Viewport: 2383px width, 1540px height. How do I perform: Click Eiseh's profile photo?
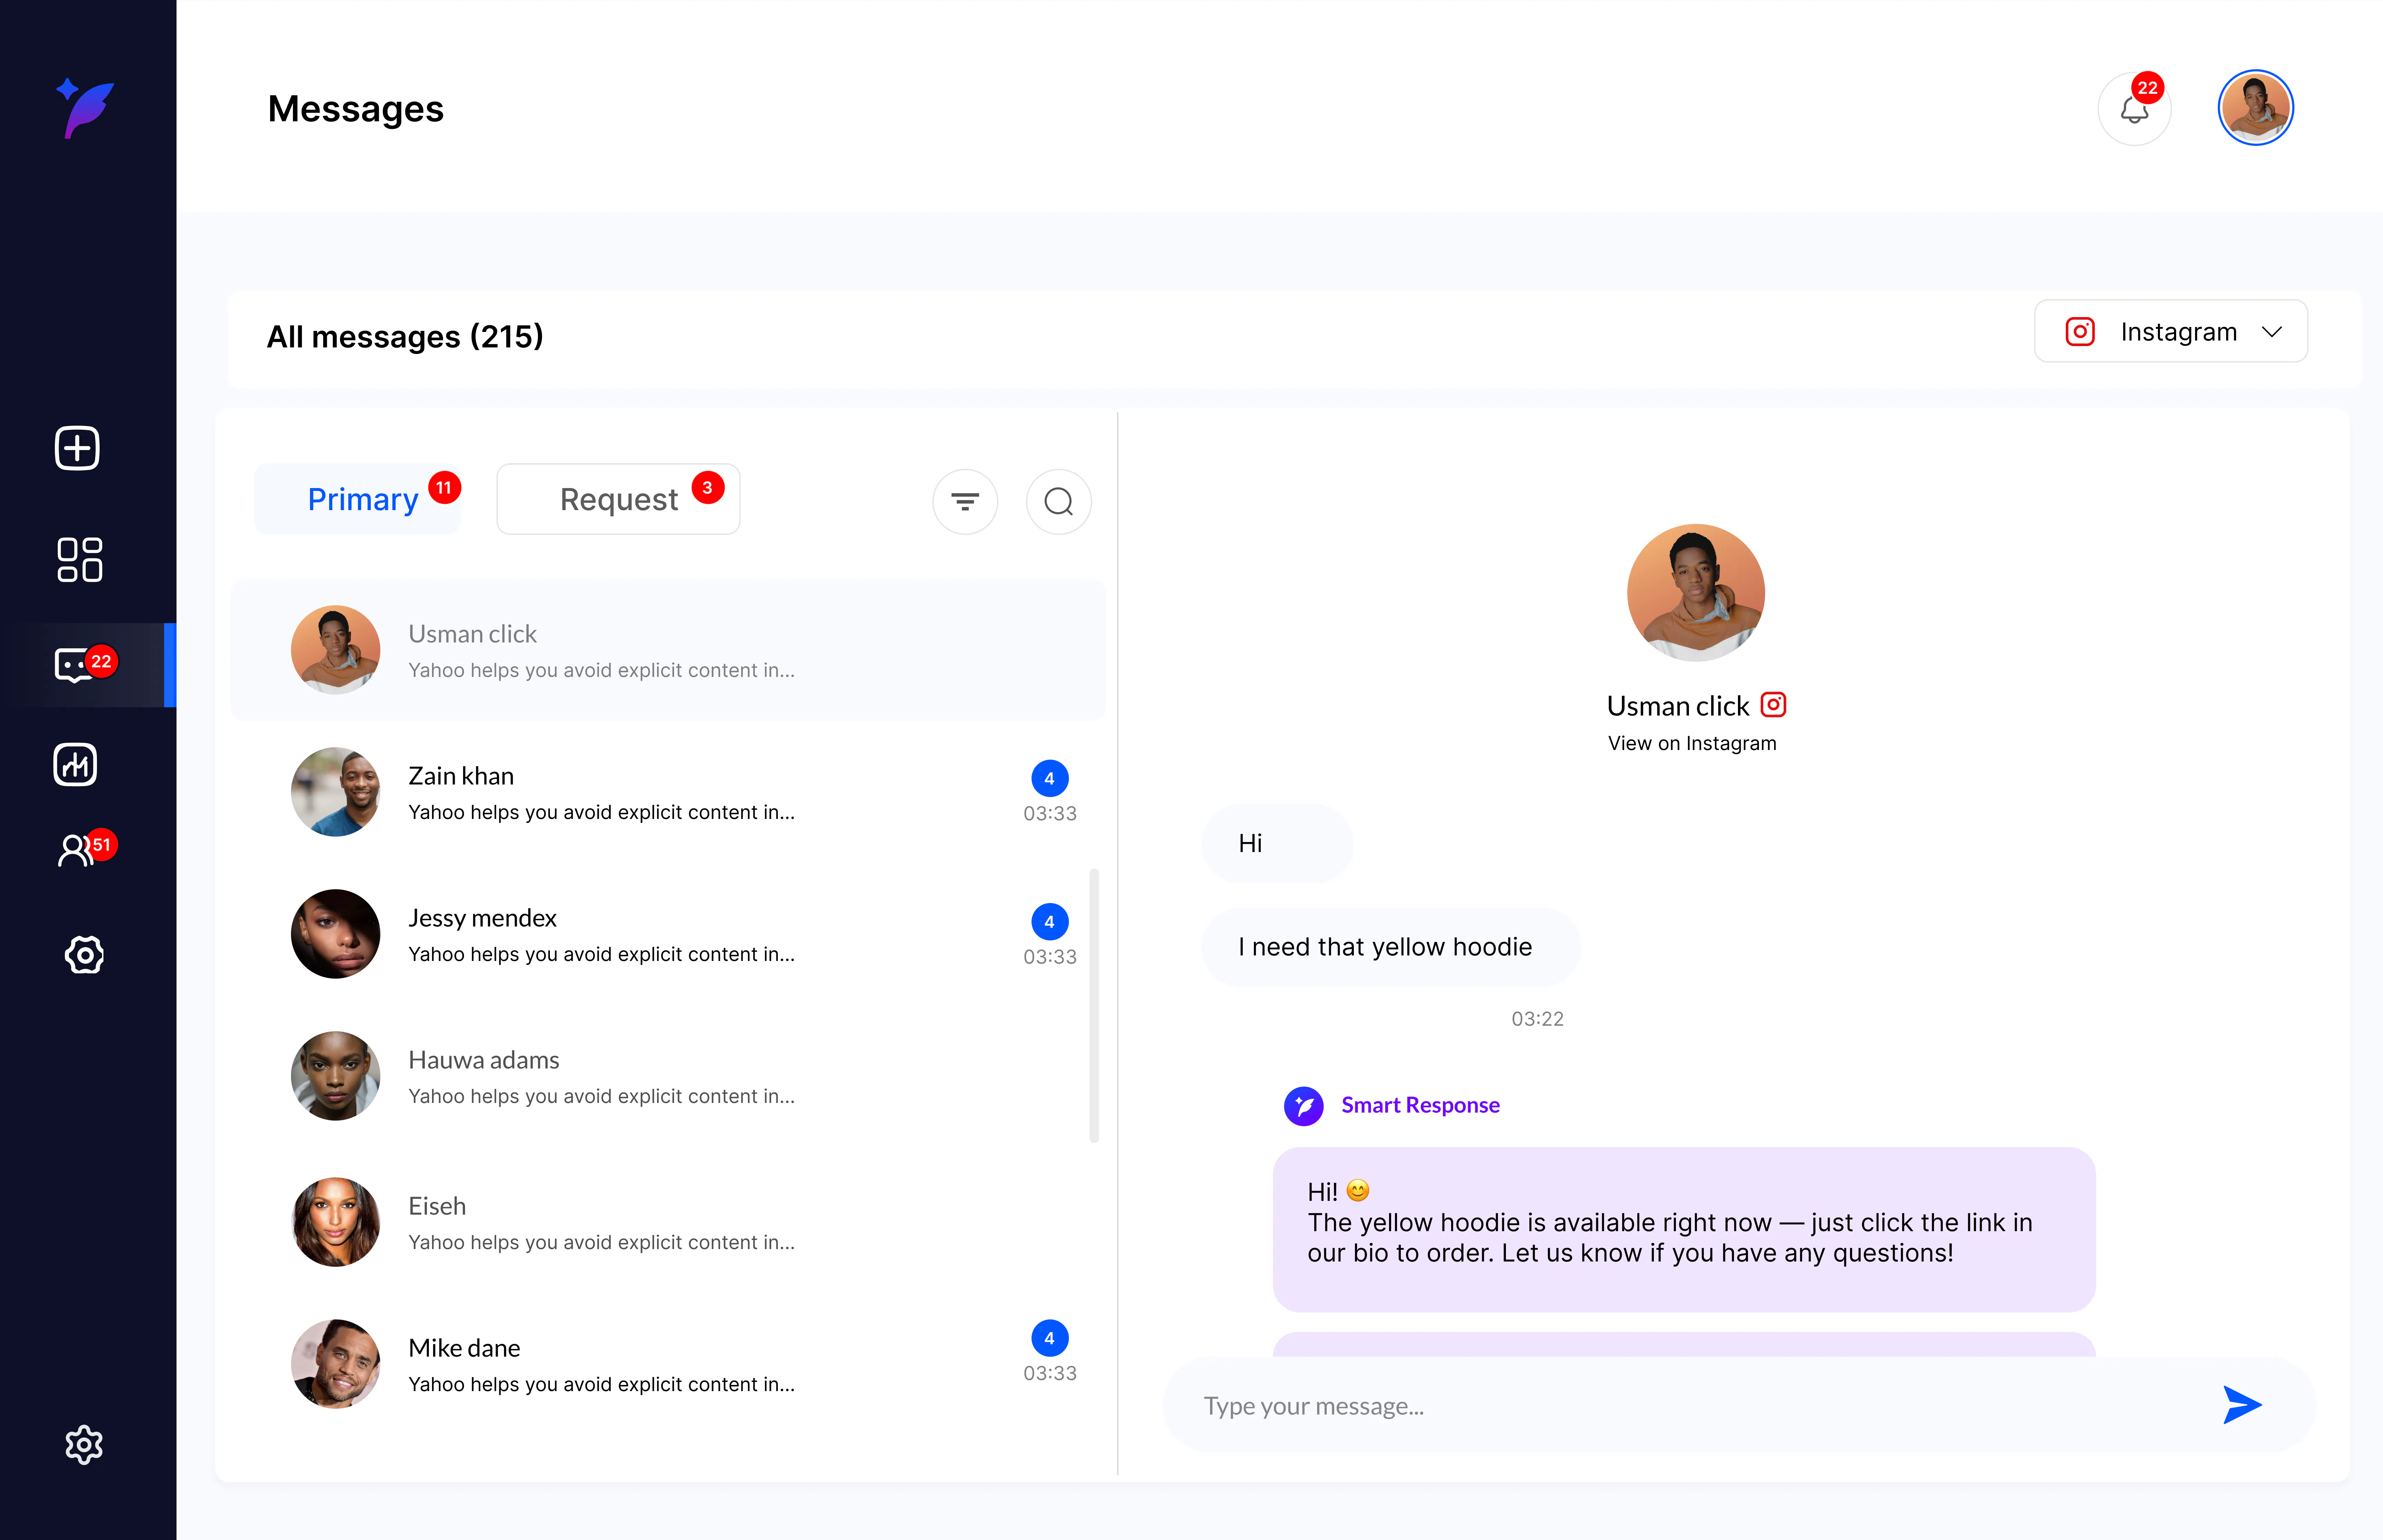click(x=335, y=1222)
